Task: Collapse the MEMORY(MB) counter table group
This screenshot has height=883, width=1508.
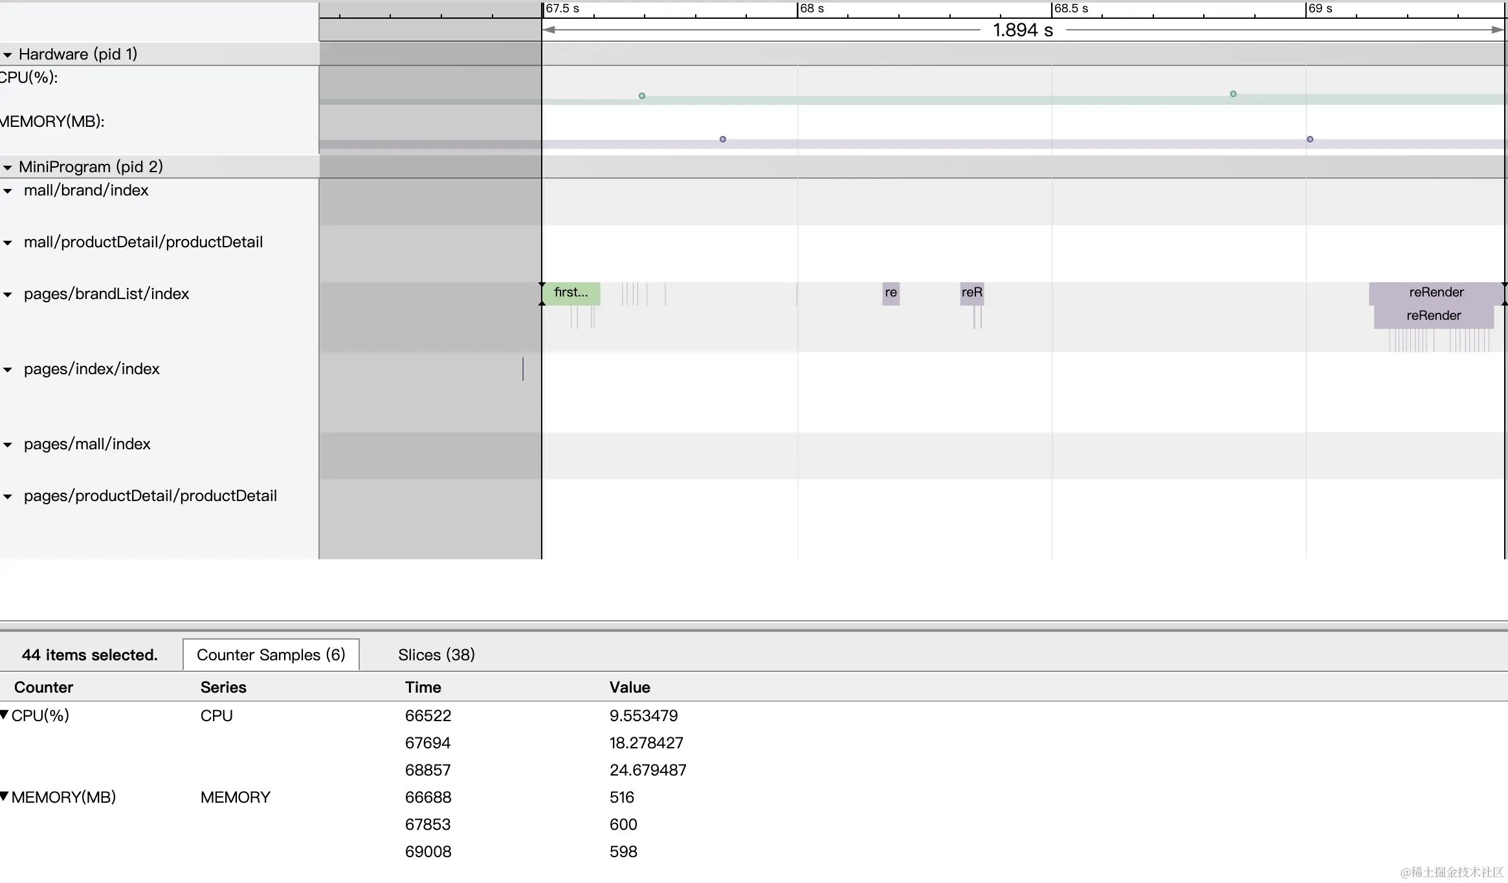Action: (5, 796)
